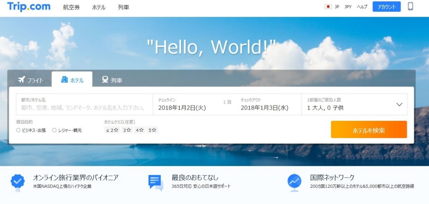Open the ヘルプ link
Screen dimensions: 429x204
tap(362, 7)
